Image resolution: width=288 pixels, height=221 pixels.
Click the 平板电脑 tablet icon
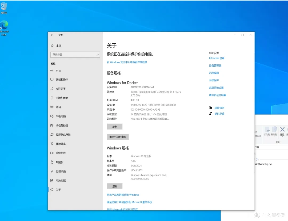pos(52,116)
